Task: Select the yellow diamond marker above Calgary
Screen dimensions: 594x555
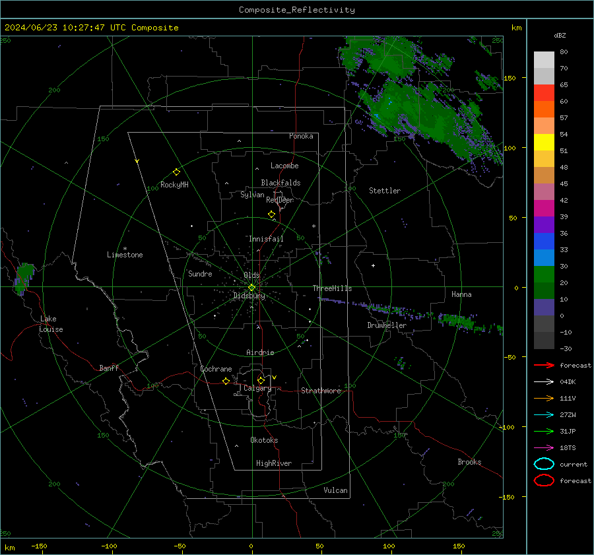Action: tap(261, 380)
